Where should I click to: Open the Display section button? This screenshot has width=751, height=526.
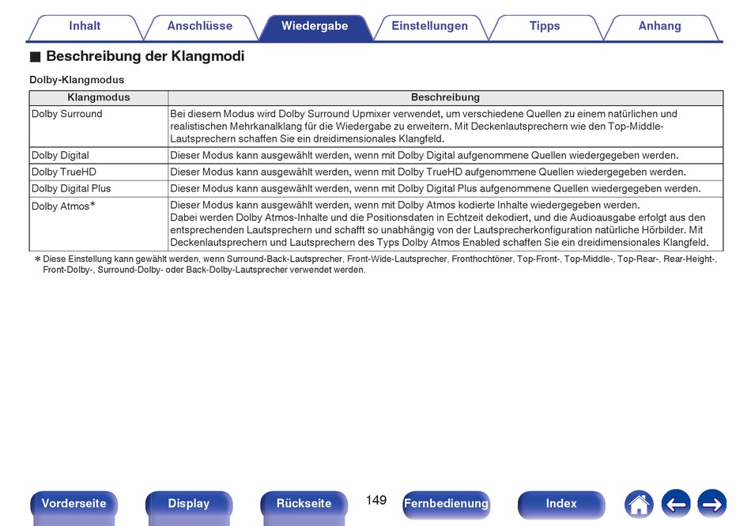click(189, 504)
